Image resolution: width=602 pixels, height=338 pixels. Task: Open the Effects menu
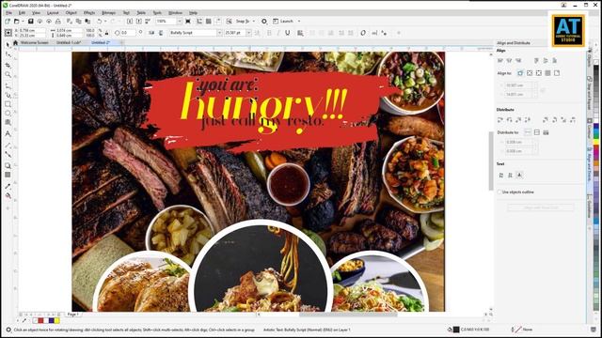(89, 13)
